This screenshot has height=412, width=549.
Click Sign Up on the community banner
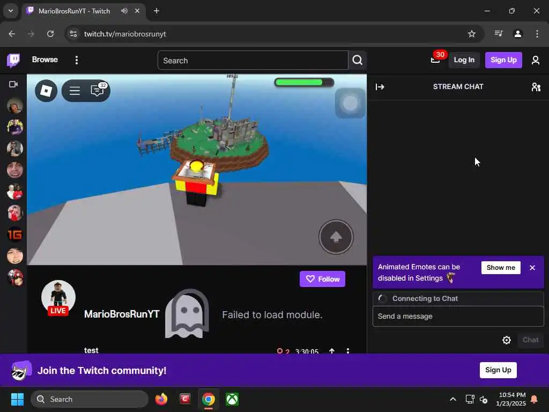point(498,370)
